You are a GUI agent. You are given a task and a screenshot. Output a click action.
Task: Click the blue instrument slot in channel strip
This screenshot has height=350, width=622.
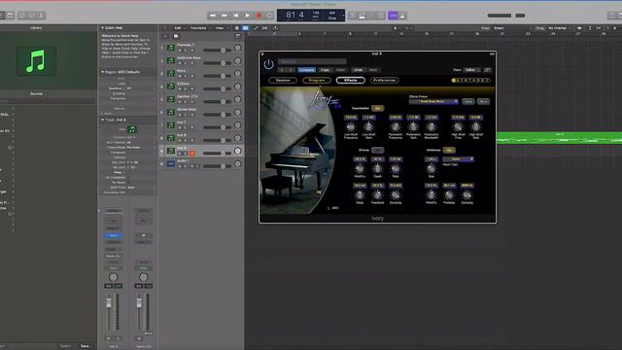click(113, 235)
